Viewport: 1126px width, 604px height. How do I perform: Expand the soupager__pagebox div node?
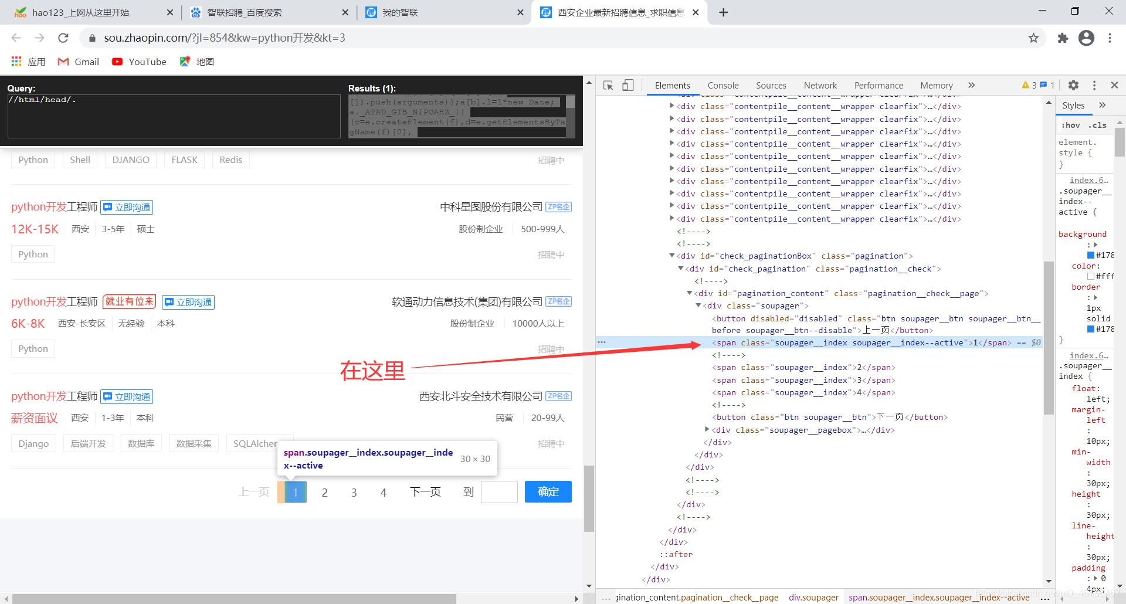pyautogui.click(x=707, y=430)
